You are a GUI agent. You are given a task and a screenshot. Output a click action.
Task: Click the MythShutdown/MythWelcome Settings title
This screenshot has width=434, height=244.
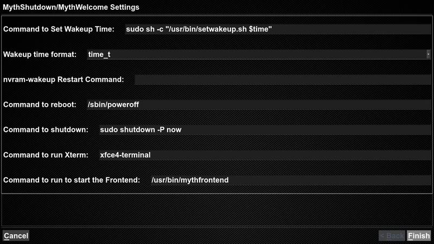[71, 8]
